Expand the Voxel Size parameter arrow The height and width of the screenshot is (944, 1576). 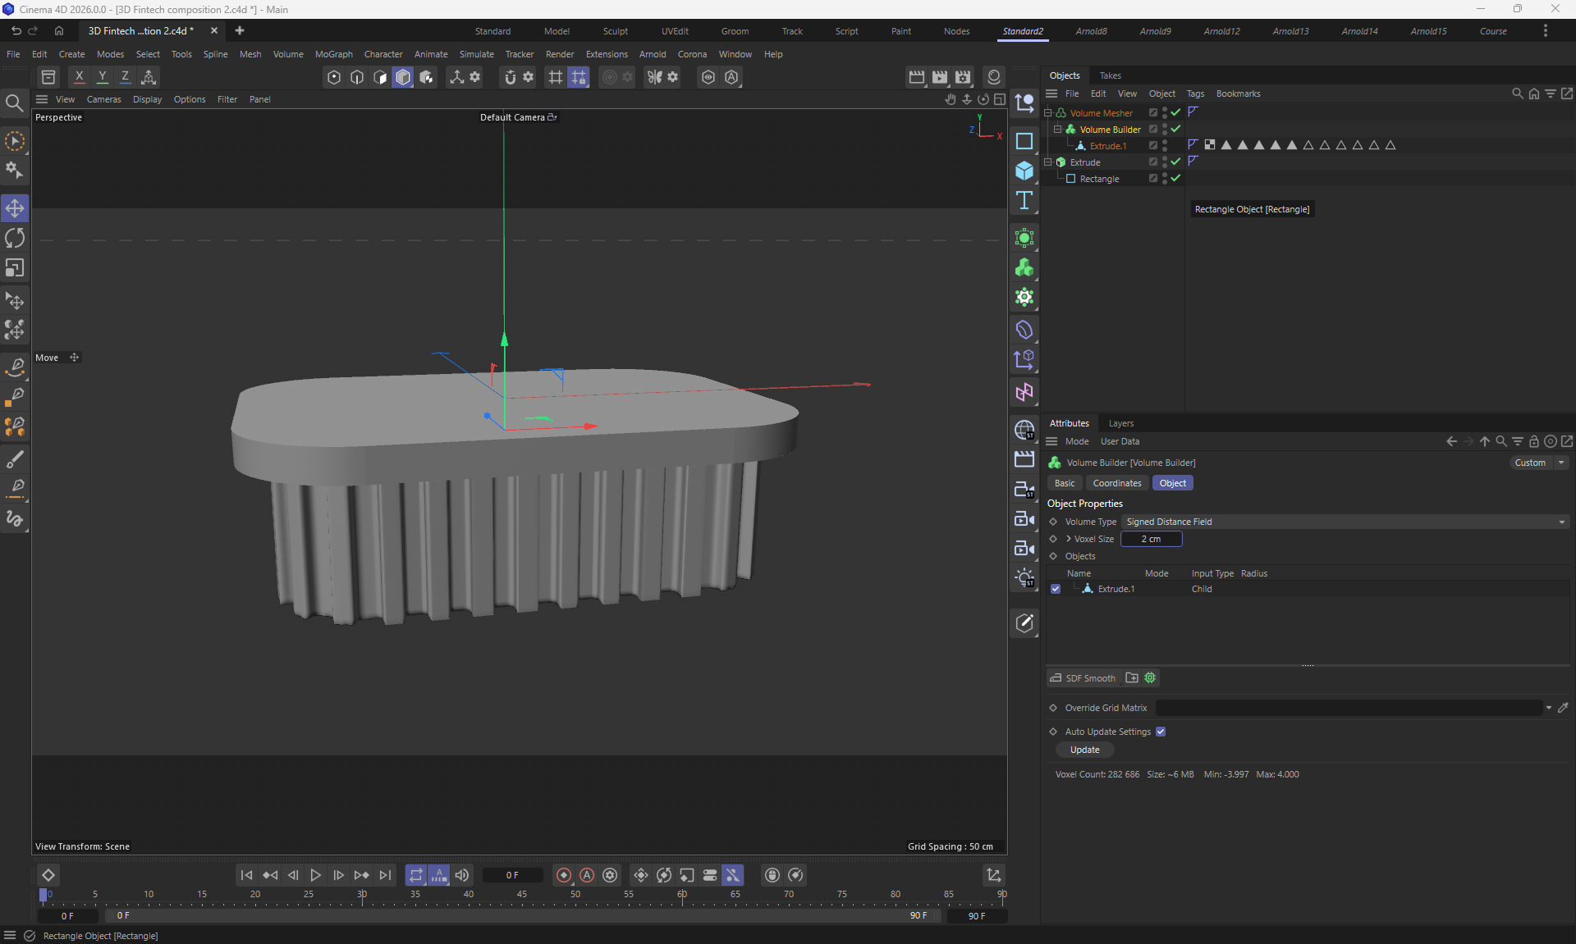click(1068, 539)
